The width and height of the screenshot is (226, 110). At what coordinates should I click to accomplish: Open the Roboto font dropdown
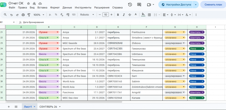(x=87, y=15)
